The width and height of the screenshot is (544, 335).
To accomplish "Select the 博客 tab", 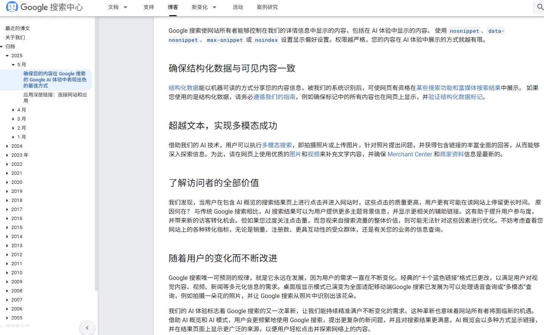I will [x=173, y=7].
